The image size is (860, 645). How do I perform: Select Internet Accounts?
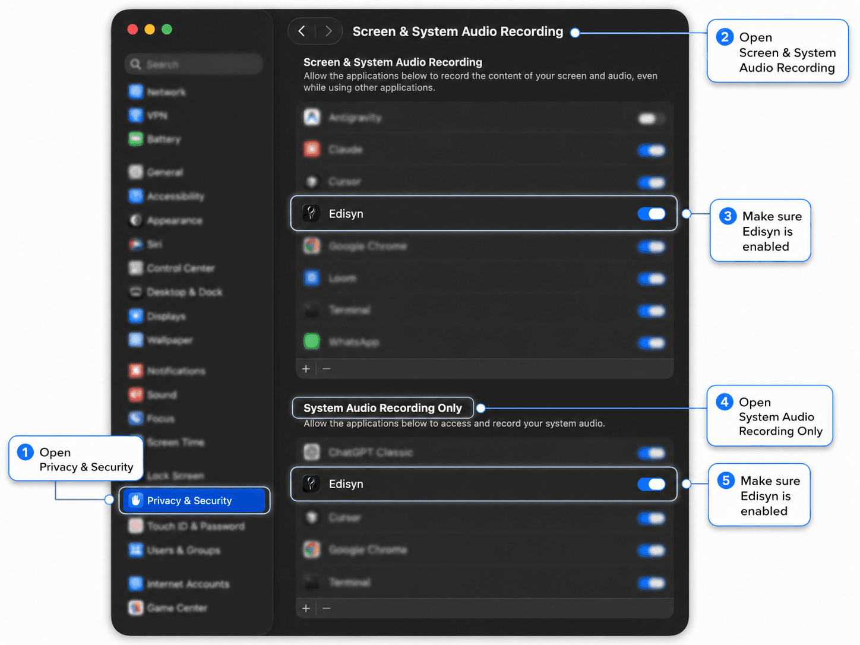pyautogui.click(x=179, y=584)
